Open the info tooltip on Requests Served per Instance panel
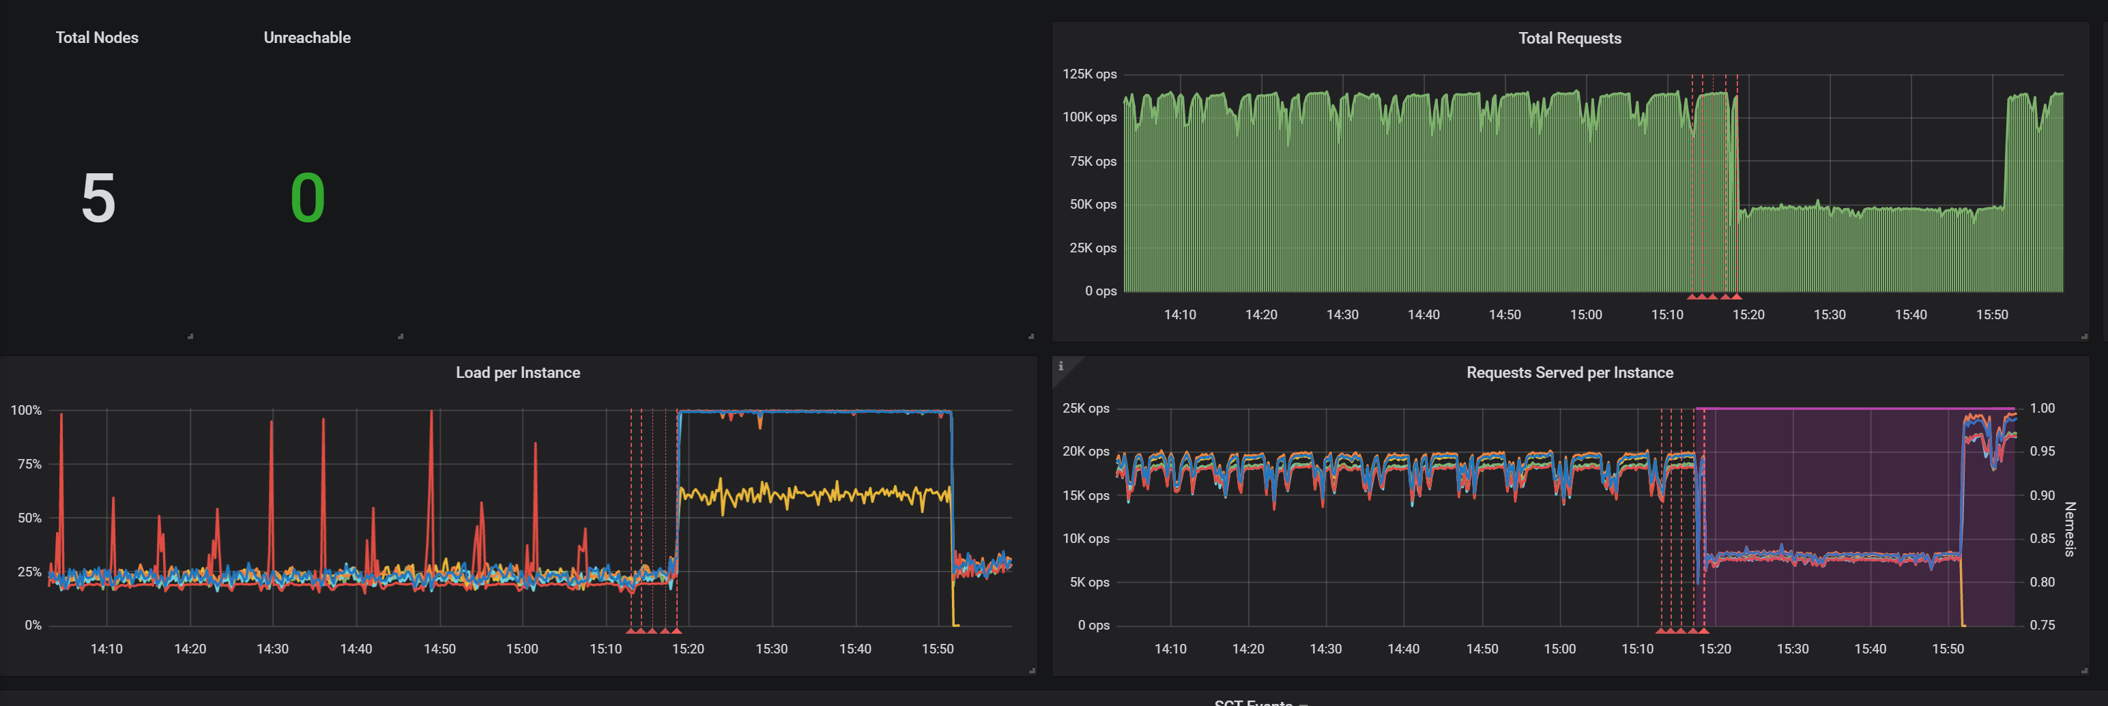2108x706 pixels. 1061,367
